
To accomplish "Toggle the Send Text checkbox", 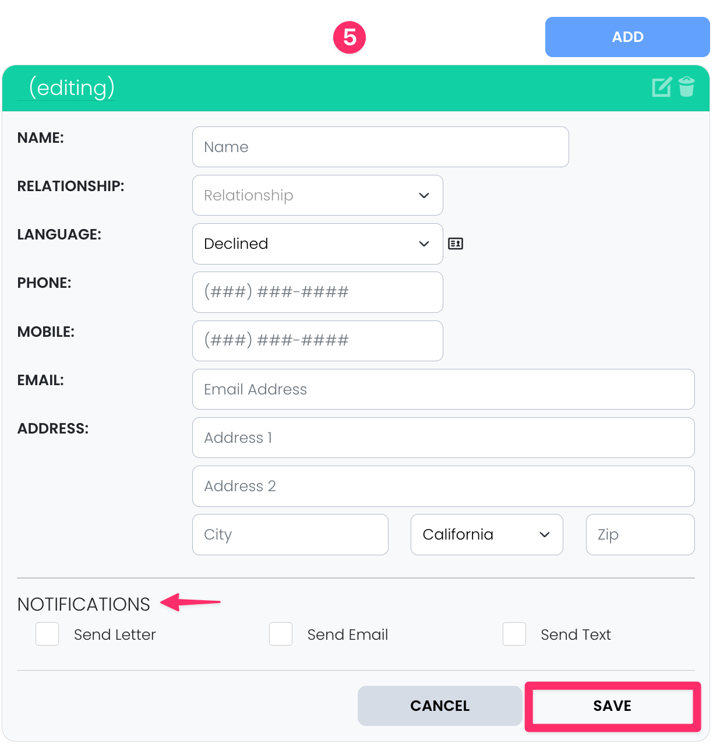I will pos(514,634).
